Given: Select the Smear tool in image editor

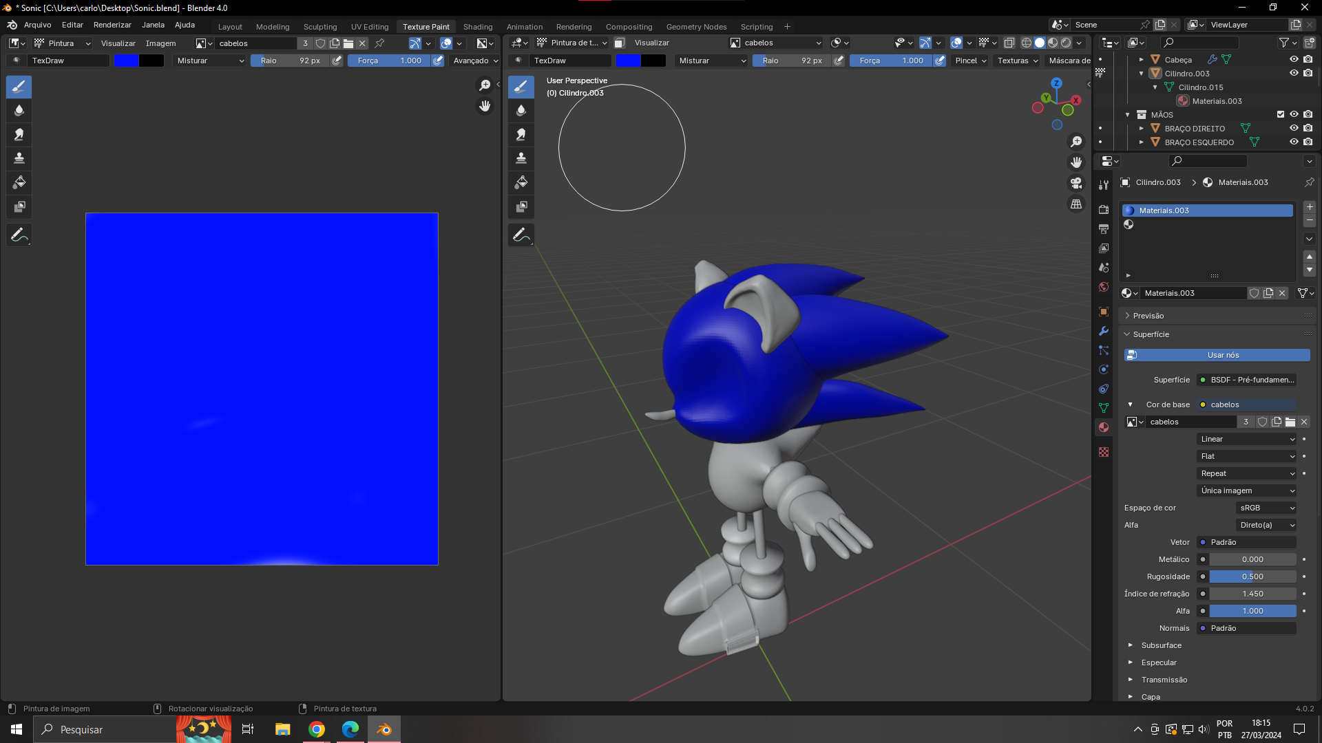Looking at the screenshot, I should [19, 134].
